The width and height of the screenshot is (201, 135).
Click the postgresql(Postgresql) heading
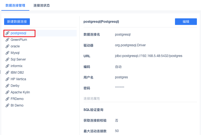tap(101, 22)
